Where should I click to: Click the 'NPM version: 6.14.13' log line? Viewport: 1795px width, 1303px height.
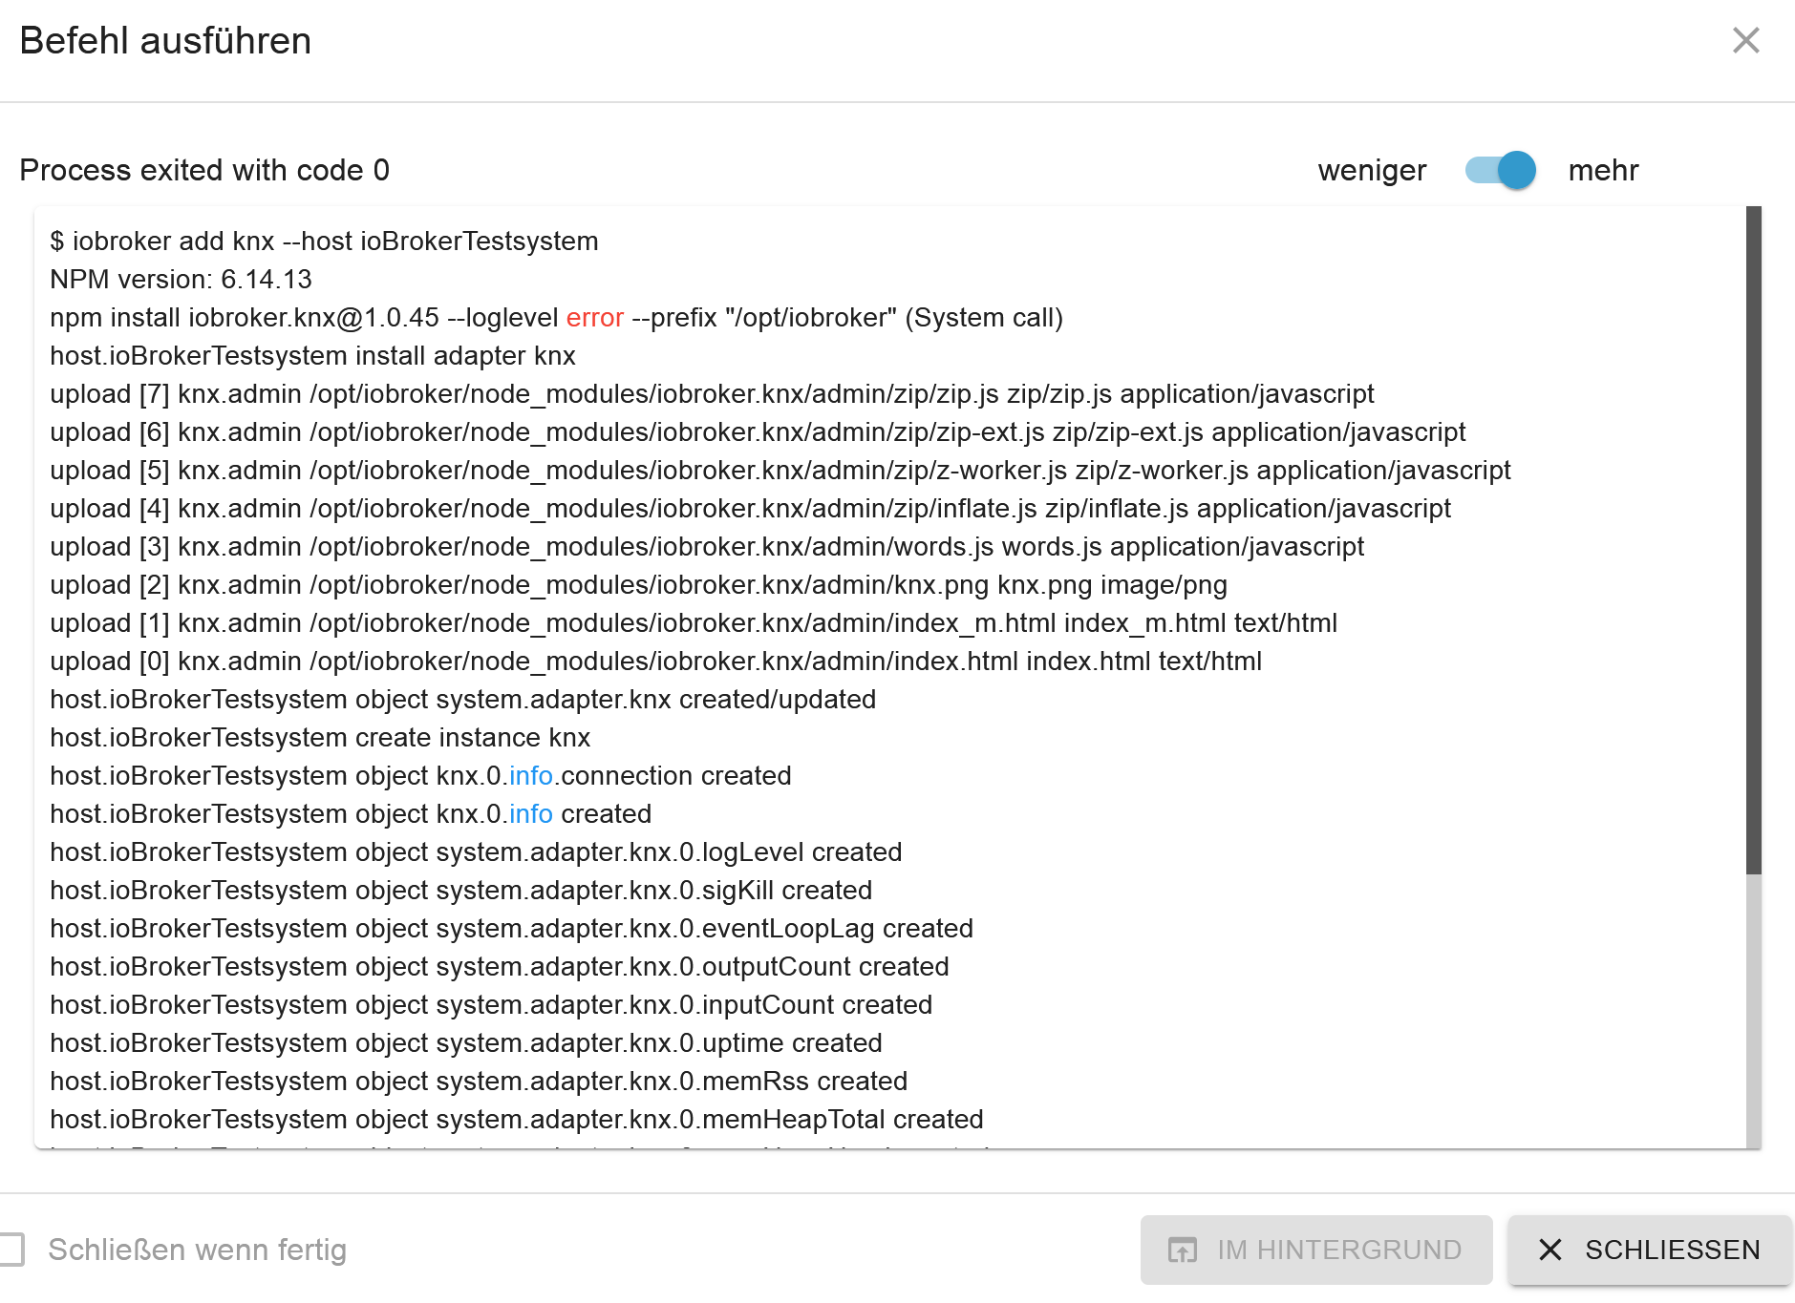pyautogui.click(x=181, y=280)
